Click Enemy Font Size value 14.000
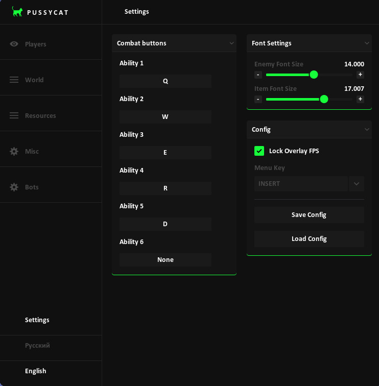The width and height of the screenshot is (379, 386). click(354, 64)
